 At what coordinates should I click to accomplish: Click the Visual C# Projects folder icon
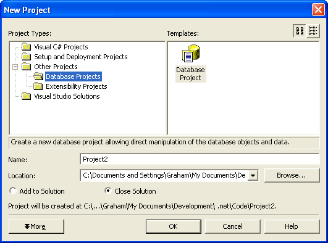27,47
